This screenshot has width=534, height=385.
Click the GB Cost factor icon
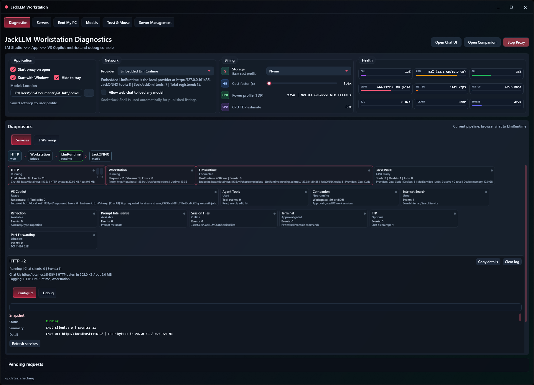pyautogui.click(x=225, y=84)
